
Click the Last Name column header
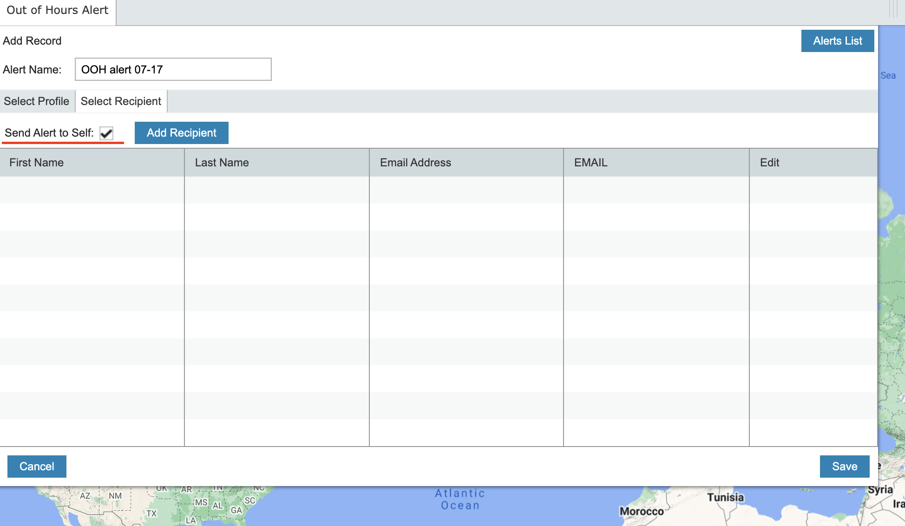pos(222,163)
